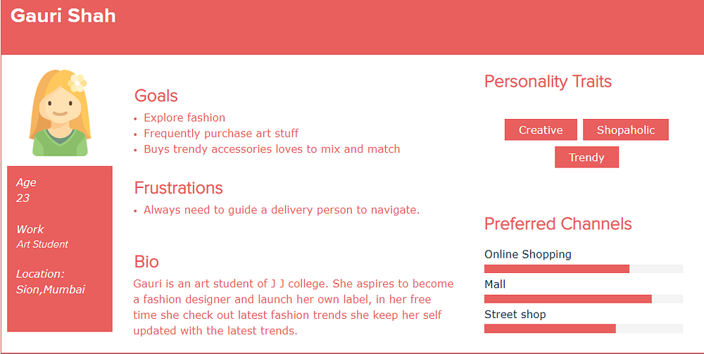Screen dimensions: 704x354
Task: Click the flower in the avatar's hair
Action: point(77,82)
